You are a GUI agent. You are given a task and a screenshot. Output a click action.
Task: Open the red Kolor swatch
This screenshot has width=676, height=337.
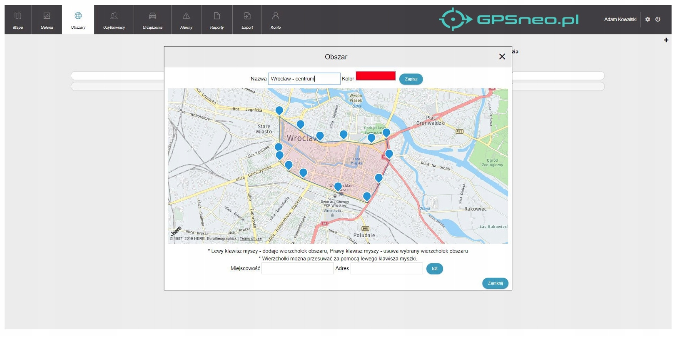pyautogui.click(x=376, y=76)
